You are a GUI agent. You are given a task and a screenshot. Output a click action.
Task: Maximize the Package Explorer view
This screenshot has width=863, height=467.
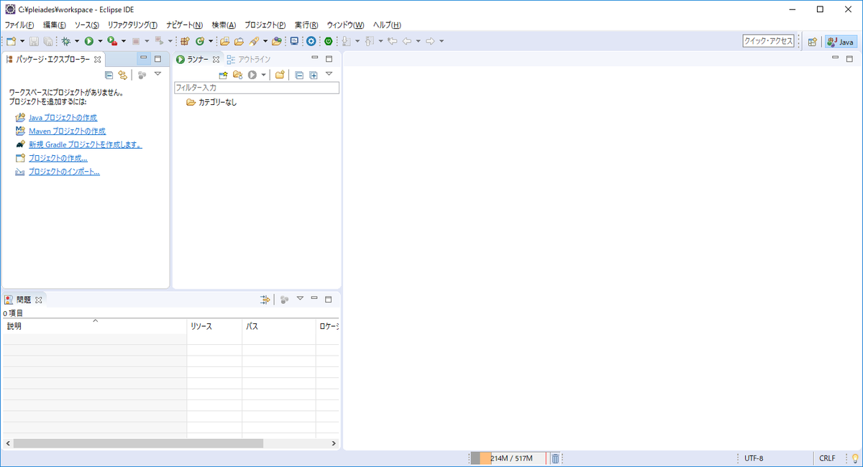[x=157, y=59]
